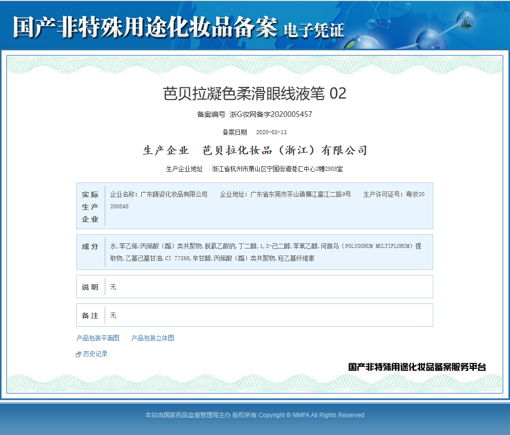Click the 生产企业地址 address text
Viewport: 510px width, 435px height.
pos(277,169)
